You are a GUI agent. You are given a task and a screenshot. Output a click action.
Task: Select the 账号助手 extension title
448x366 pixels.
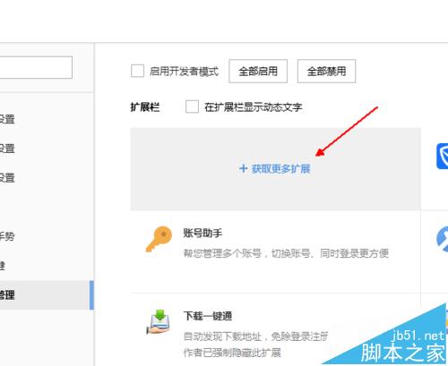[202, 233]
